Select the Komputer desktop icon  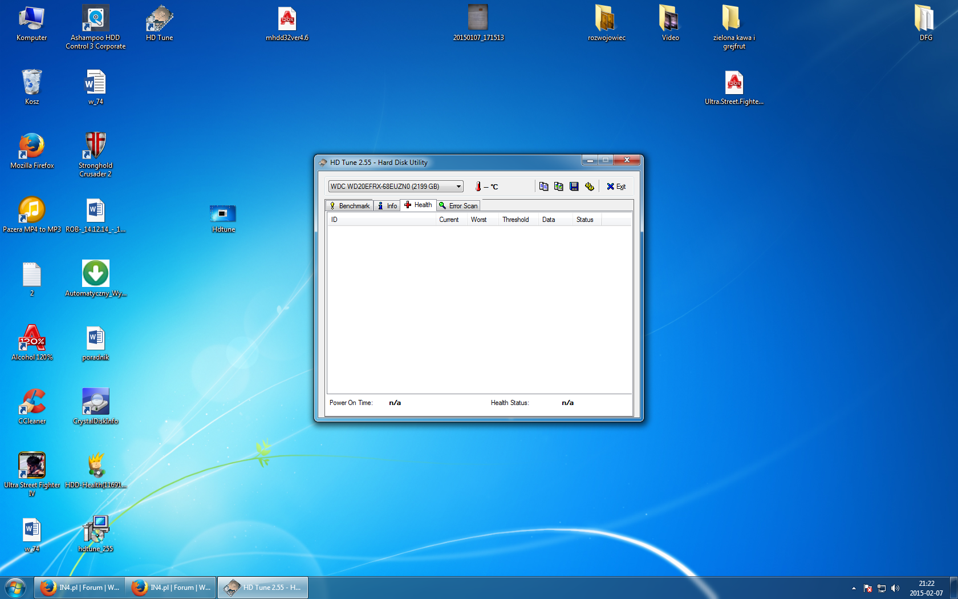tap(32, 23)
